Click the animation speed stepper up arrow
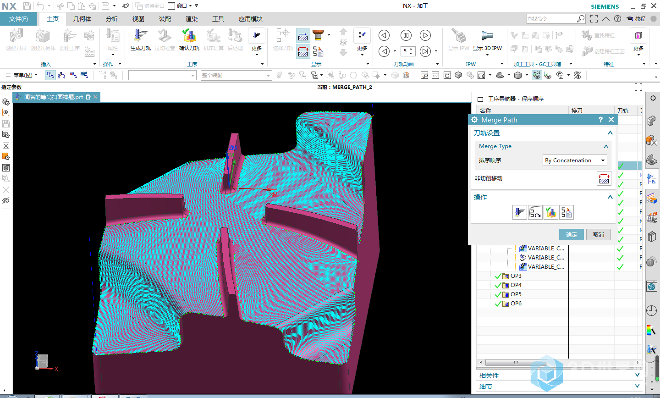The width and height of the screenshot is (660, 398). (x=411, y=49)
